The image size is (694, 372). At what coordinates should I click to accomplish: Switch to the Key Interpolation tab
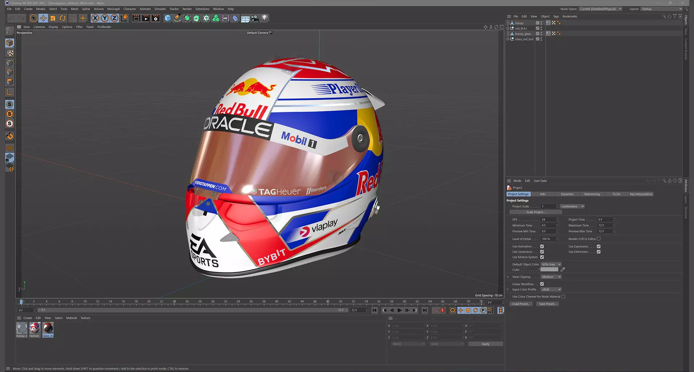[641, 194]
